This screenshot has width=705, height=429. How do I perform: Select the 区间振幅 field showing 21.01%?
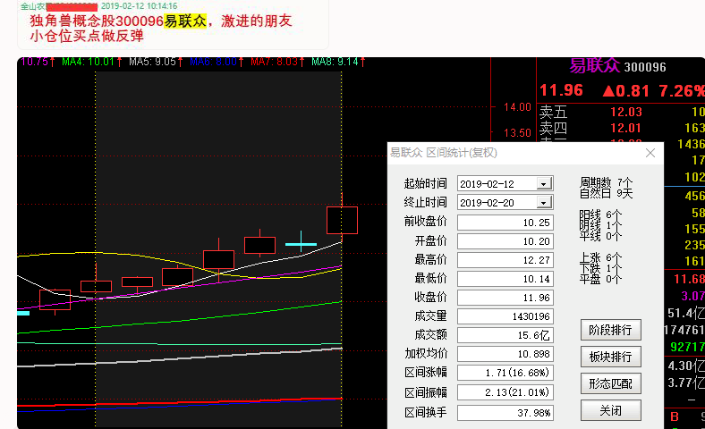[505, 392]
